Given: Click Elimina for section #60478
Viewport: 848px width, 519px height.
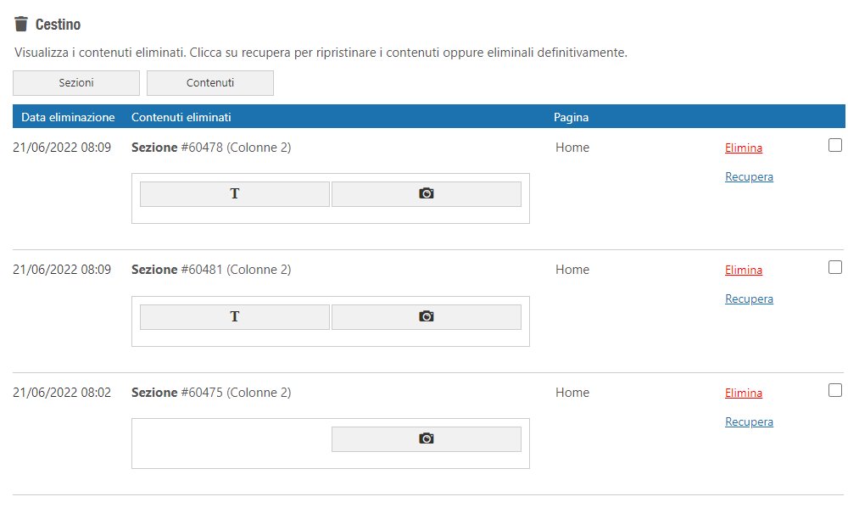Looking at the screenshot, I should 744,148.
